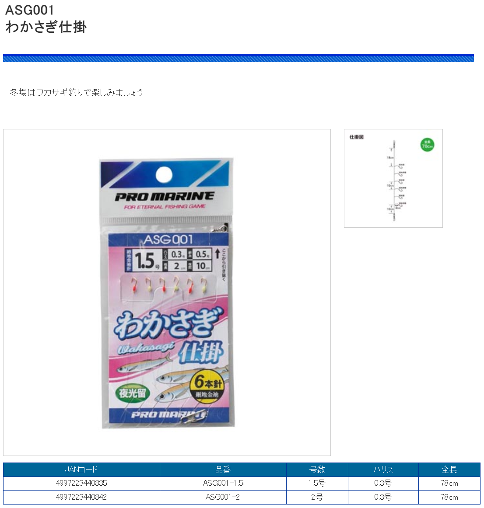Click the 夜光留 green label on package
This screenshot has height=508, width=484.
tap(132, 393)
